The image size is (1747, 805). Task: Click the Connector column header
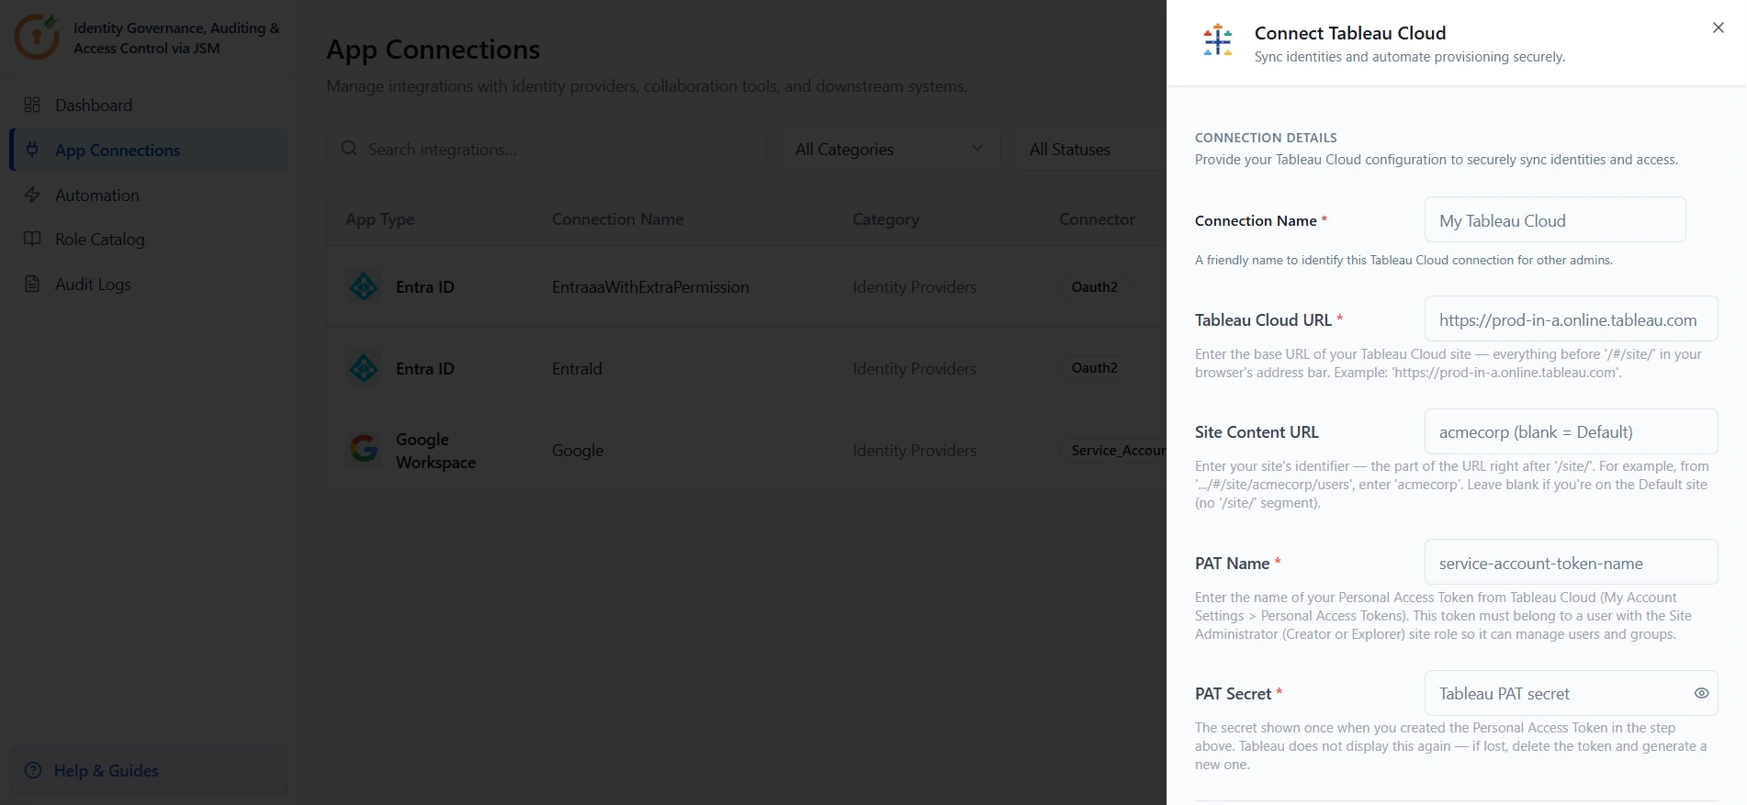[x=1097, y=218]
